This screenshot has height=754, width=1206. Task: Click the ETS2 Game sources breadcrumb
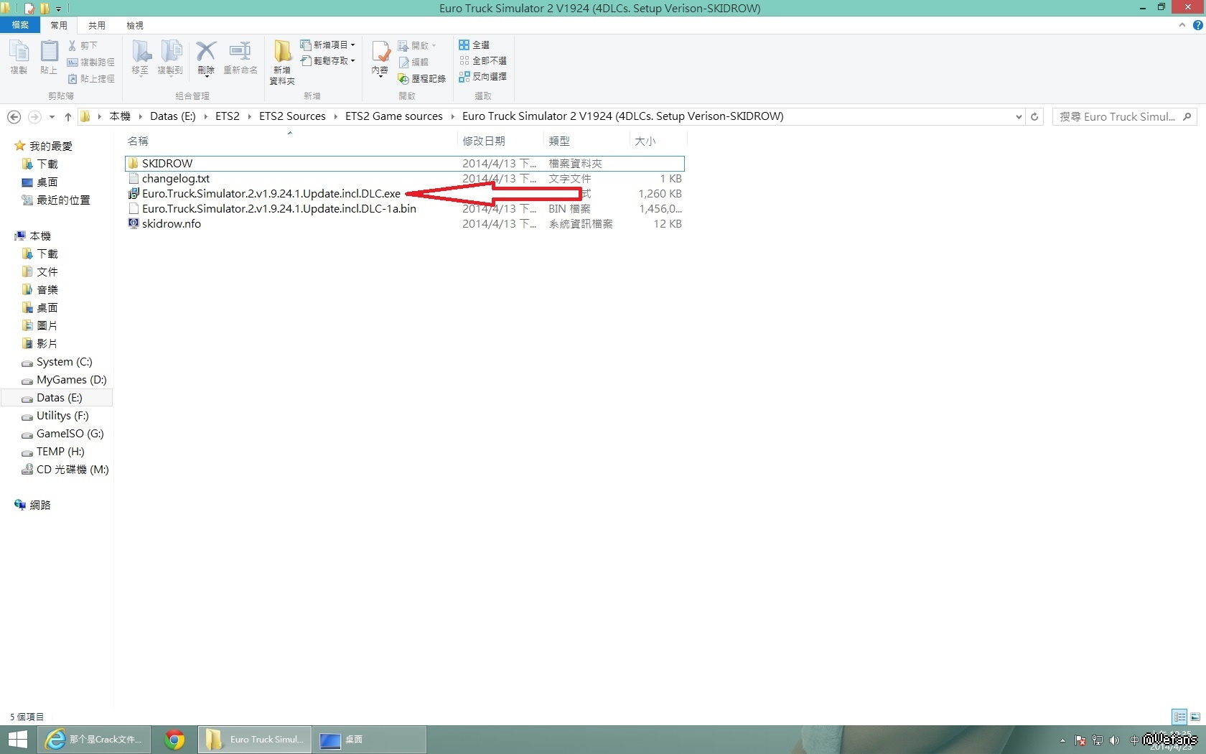(394, 116)
